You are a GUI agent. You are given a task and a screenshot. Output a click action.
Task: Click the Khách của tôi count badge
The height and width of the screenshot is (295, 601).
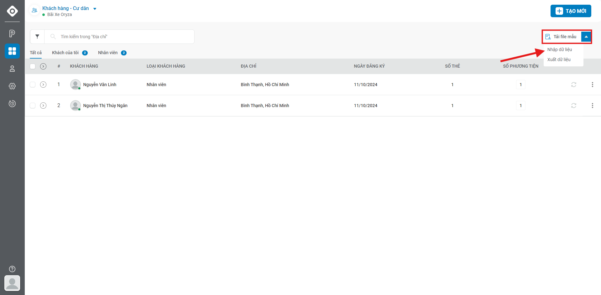pos(85,53)
